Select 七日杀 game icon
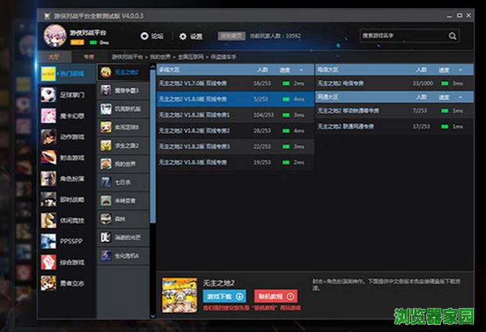The width and height of the screenshot is (486, 332). 106,182
